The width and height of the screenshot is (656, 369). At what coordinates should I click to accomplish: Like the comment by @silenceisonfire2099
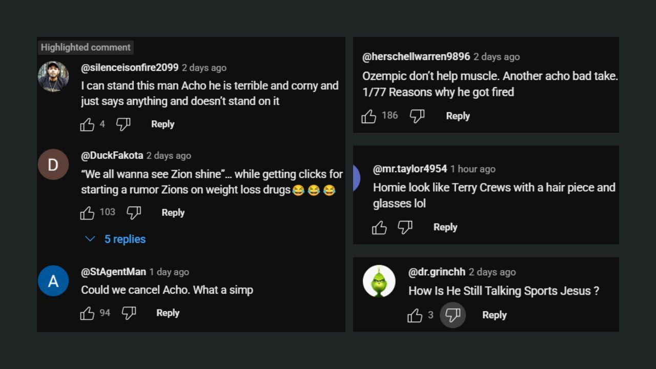[88, 125]
